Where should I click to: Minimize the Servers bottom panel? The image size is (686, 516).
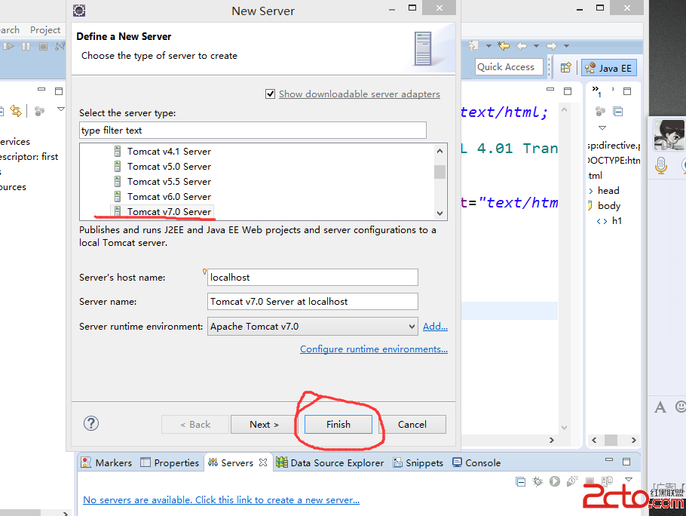tap(609, 459)
